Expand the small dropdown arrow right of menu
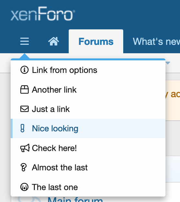Image resolution: width=180 pixels, height=202 pixels. tap(168, 63)
